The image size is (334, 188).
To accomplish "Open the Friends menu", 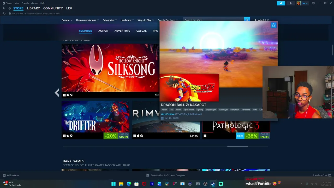I will (25, 3).
